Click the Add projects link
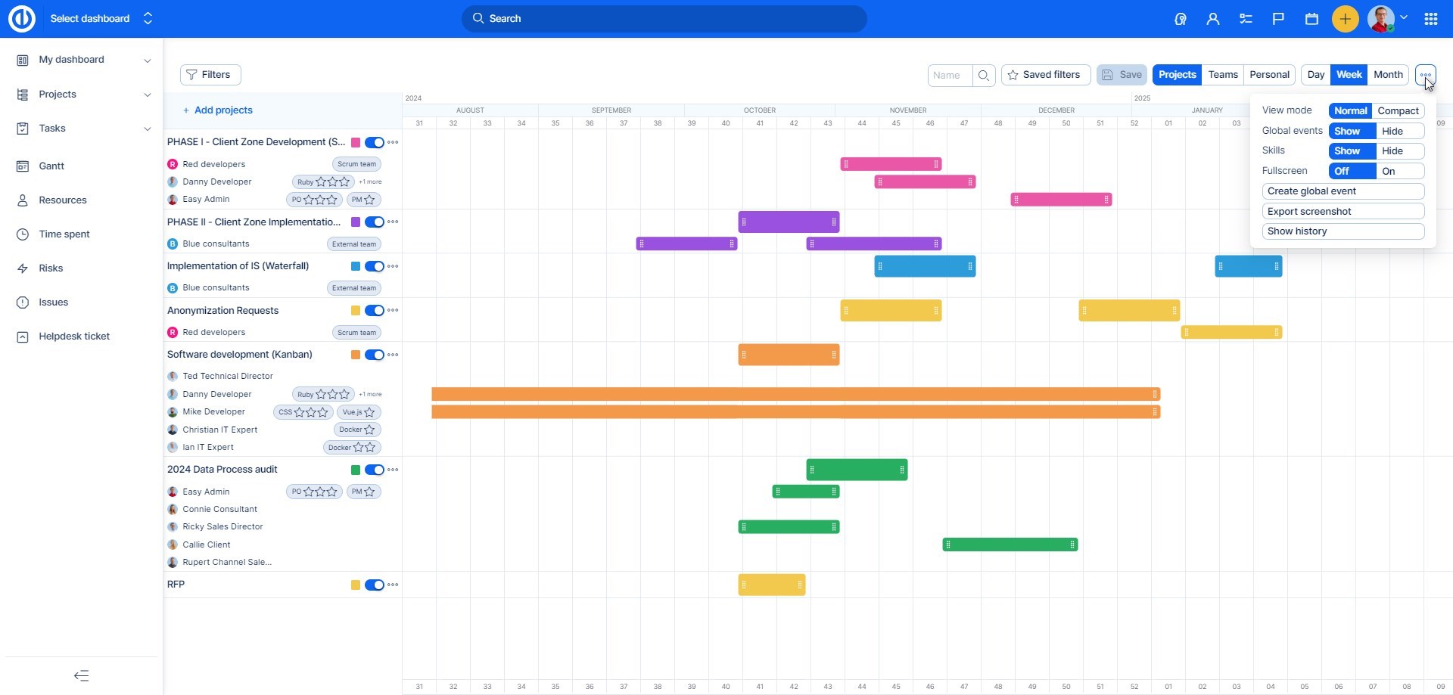This screenshot has width=1453, height=695. tap(222, 110)
